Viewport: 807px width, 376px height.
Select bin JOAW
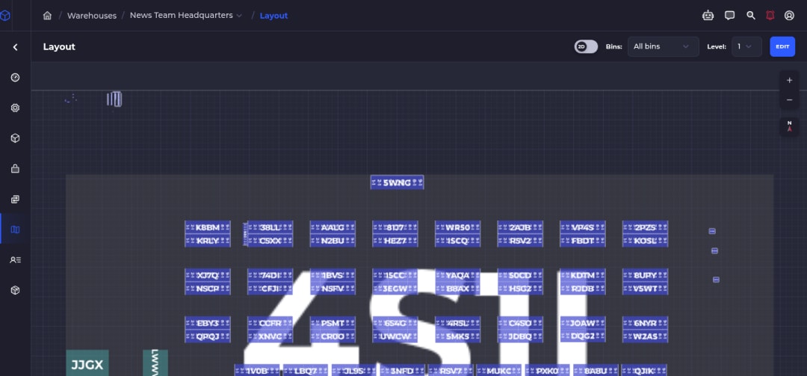583,324
